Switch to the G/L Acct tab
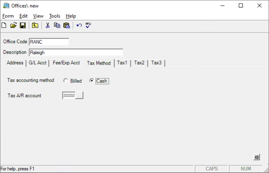 point(37,63)
